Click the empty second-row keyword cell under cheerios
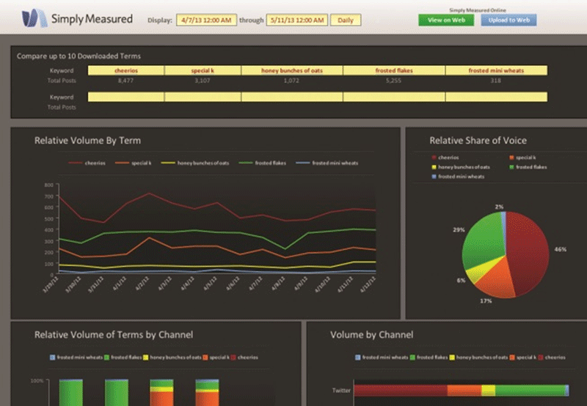 click(126, 97)
